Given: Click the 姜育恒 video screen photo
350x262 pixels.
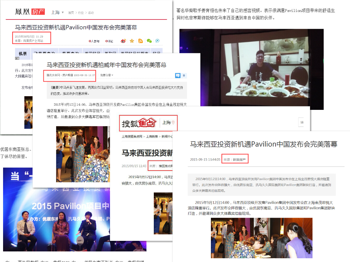Looking at the screenshot, I should click(251, 69).
